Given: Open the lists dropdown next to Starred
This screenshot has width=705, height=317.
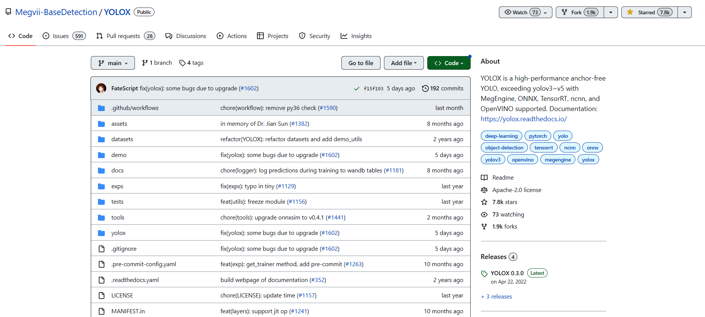Looking at the screenshot, I should click(684, 12).
